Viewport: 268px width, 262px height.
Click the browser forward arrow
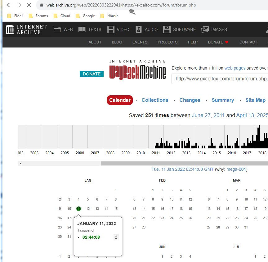(19, 5)
